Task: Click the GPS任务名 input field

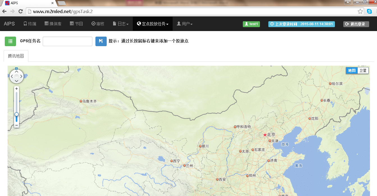Action: pos(67,41)
